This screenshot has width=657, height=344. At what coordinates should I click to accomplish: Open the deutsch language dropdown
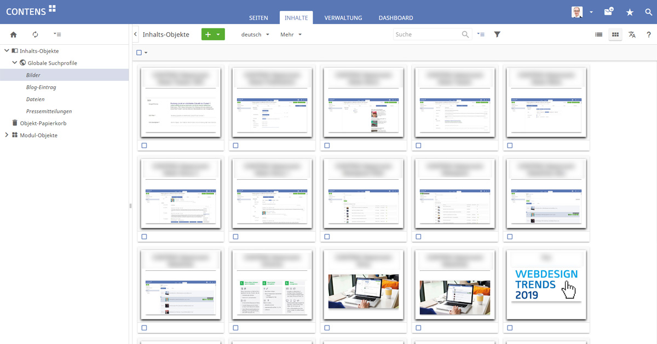(x=255, y=34)
